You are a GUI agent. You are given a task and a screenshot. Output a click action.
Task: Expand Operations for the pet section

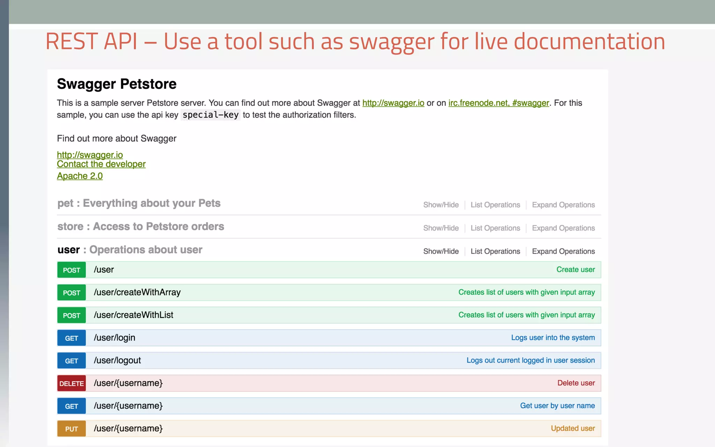(x=563, y=205)
